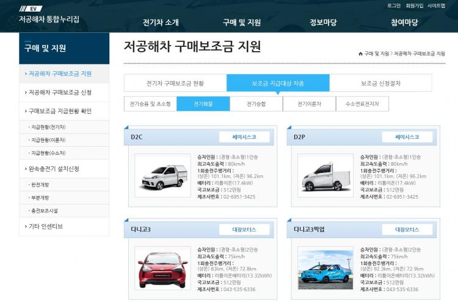Select 수소연료전지차 sub-tab

(362, 104)
